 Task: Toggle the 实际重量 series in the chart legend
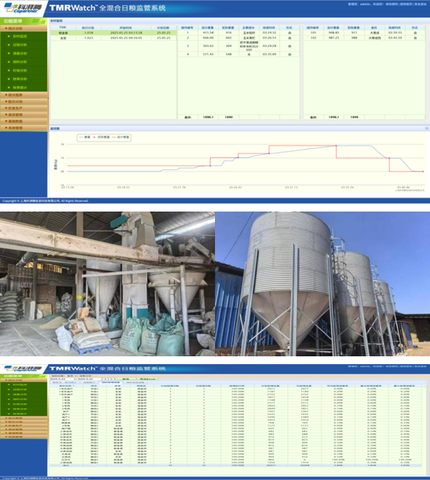(102, 138)
